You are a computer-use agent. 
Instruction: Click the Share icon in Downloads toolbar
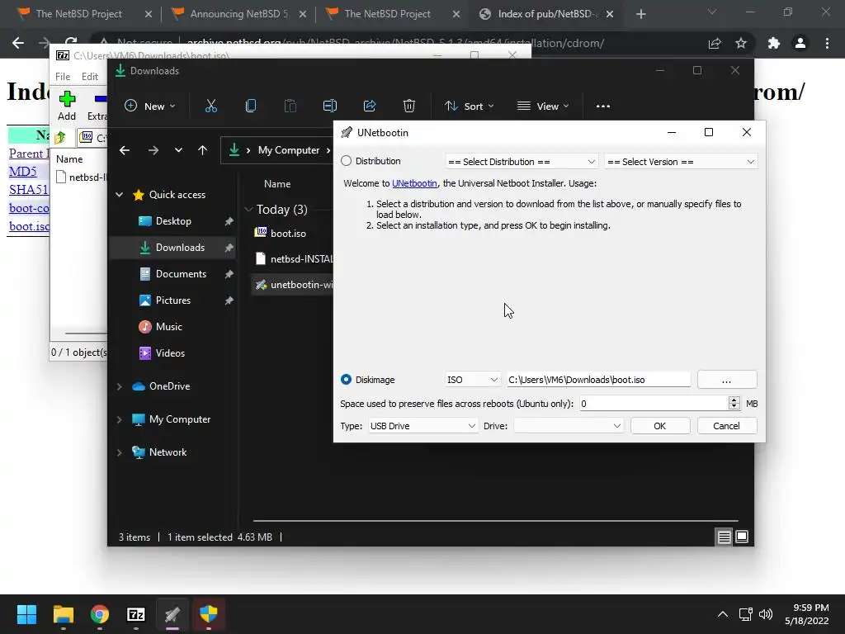[x=370, y=106]
